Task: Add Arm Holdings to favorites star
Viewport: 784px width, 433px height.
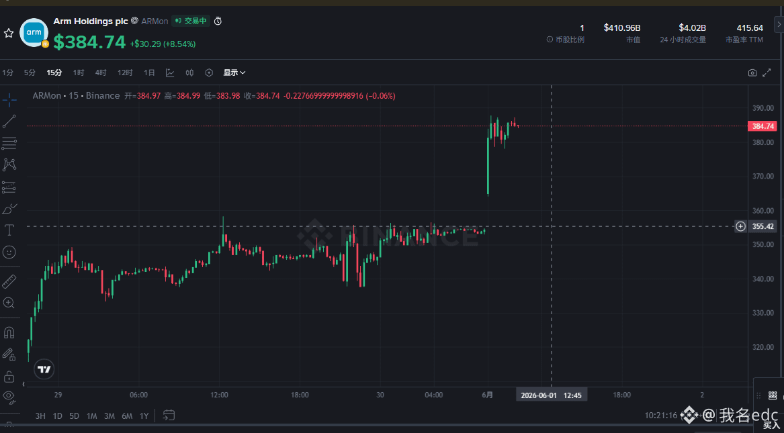Action: click(x=9, y=34)
